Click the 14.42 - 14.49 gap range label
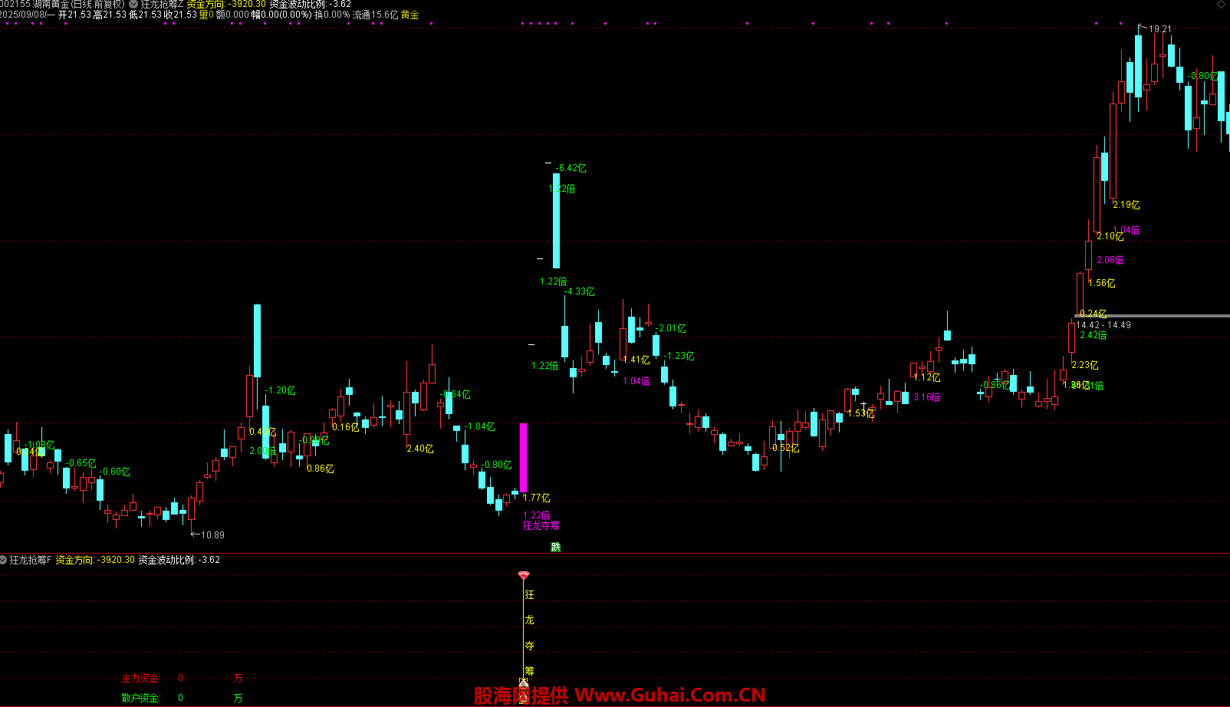The height and width of the screenshot is (707, 1230). pyautogui.click(x=1103, y=325)
